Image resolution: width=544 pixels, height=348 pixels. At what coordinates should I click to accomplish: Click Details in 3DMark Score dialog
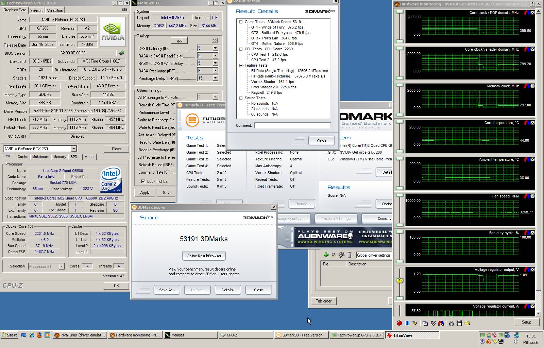point(229,290)
